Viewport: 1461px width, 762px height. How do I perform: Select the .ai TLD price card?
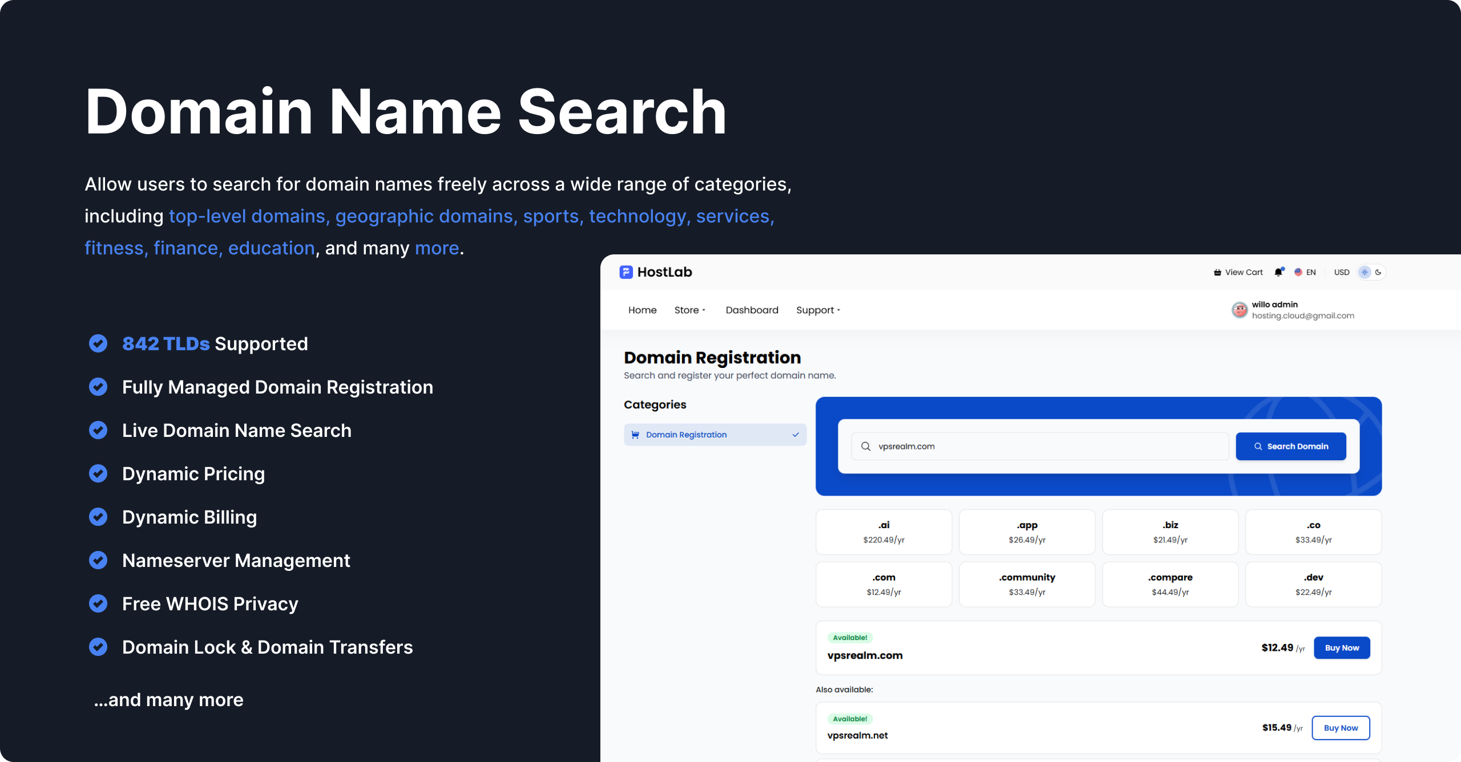pos(883,532)
